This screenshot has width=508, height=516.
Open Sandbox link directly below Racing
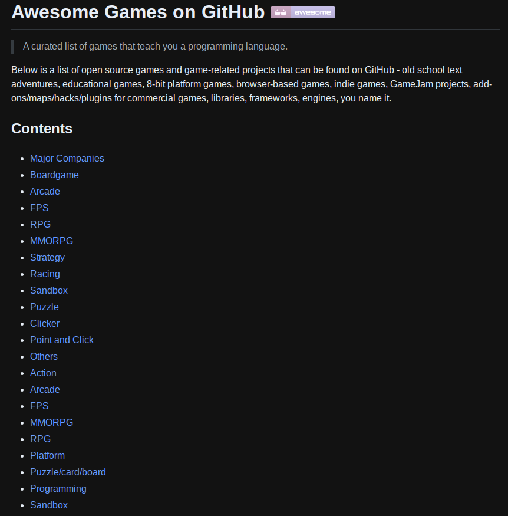[x=49, y=290]
